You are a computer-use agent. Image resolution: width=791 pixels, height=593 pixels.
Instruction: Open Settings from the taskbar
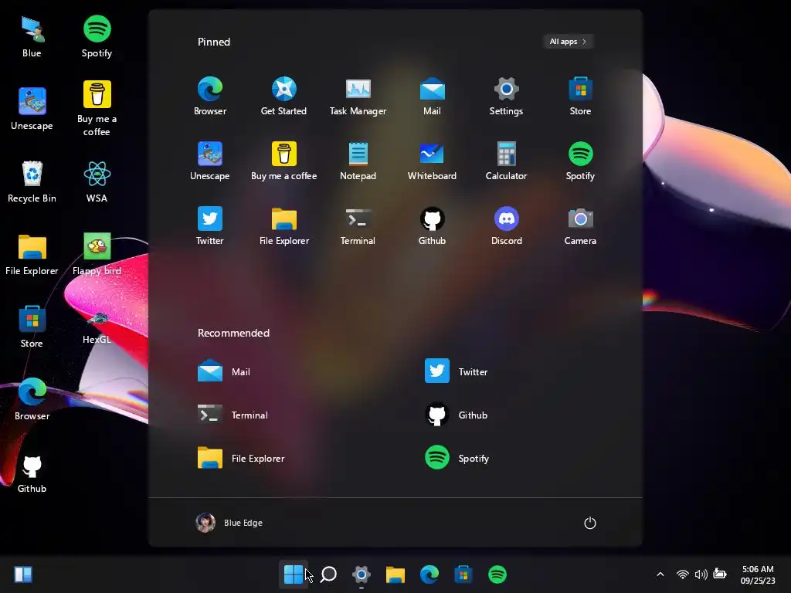pos(362,574)
